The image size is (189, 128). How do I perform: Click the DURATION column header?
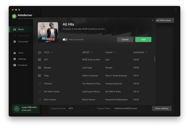[x=139, y=52]
